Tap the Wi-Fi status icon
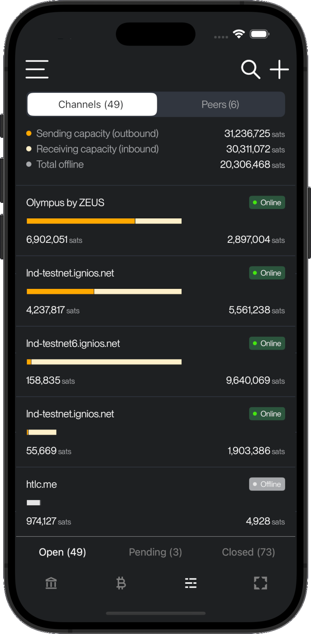Screen dimensions: 311x634 [x=239, y=34]
